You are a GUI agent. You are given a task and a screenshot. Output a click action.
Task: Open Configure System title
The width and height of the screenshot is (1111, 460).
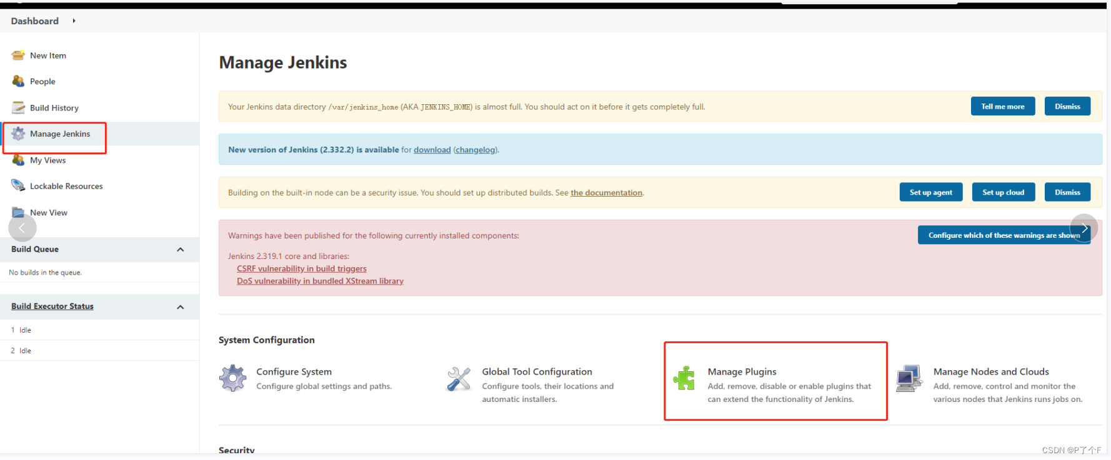294,372
